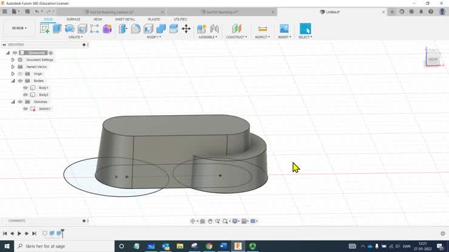
Task: Expand the Origin folder
Action: coord(13,74)
